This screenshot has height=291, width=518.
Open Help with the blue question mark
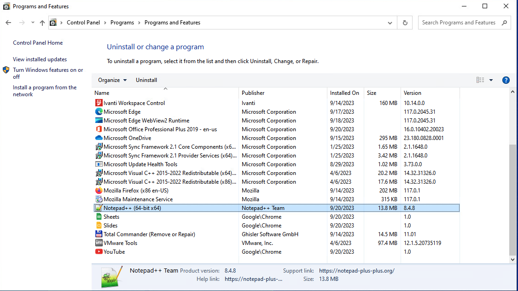[x=506, y=80]
